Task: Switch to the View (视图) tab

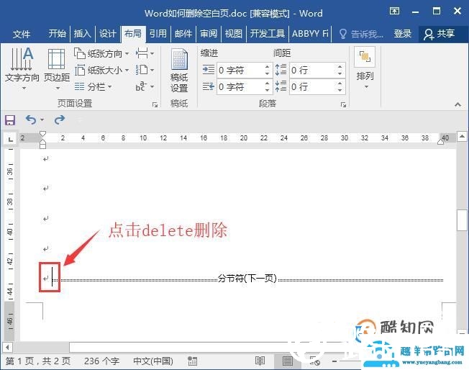Action: tap(233, 34)
